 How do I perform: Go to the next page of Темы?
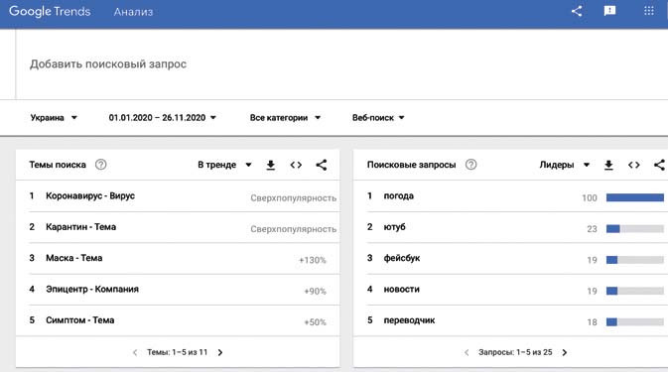[x=220, y=352]
